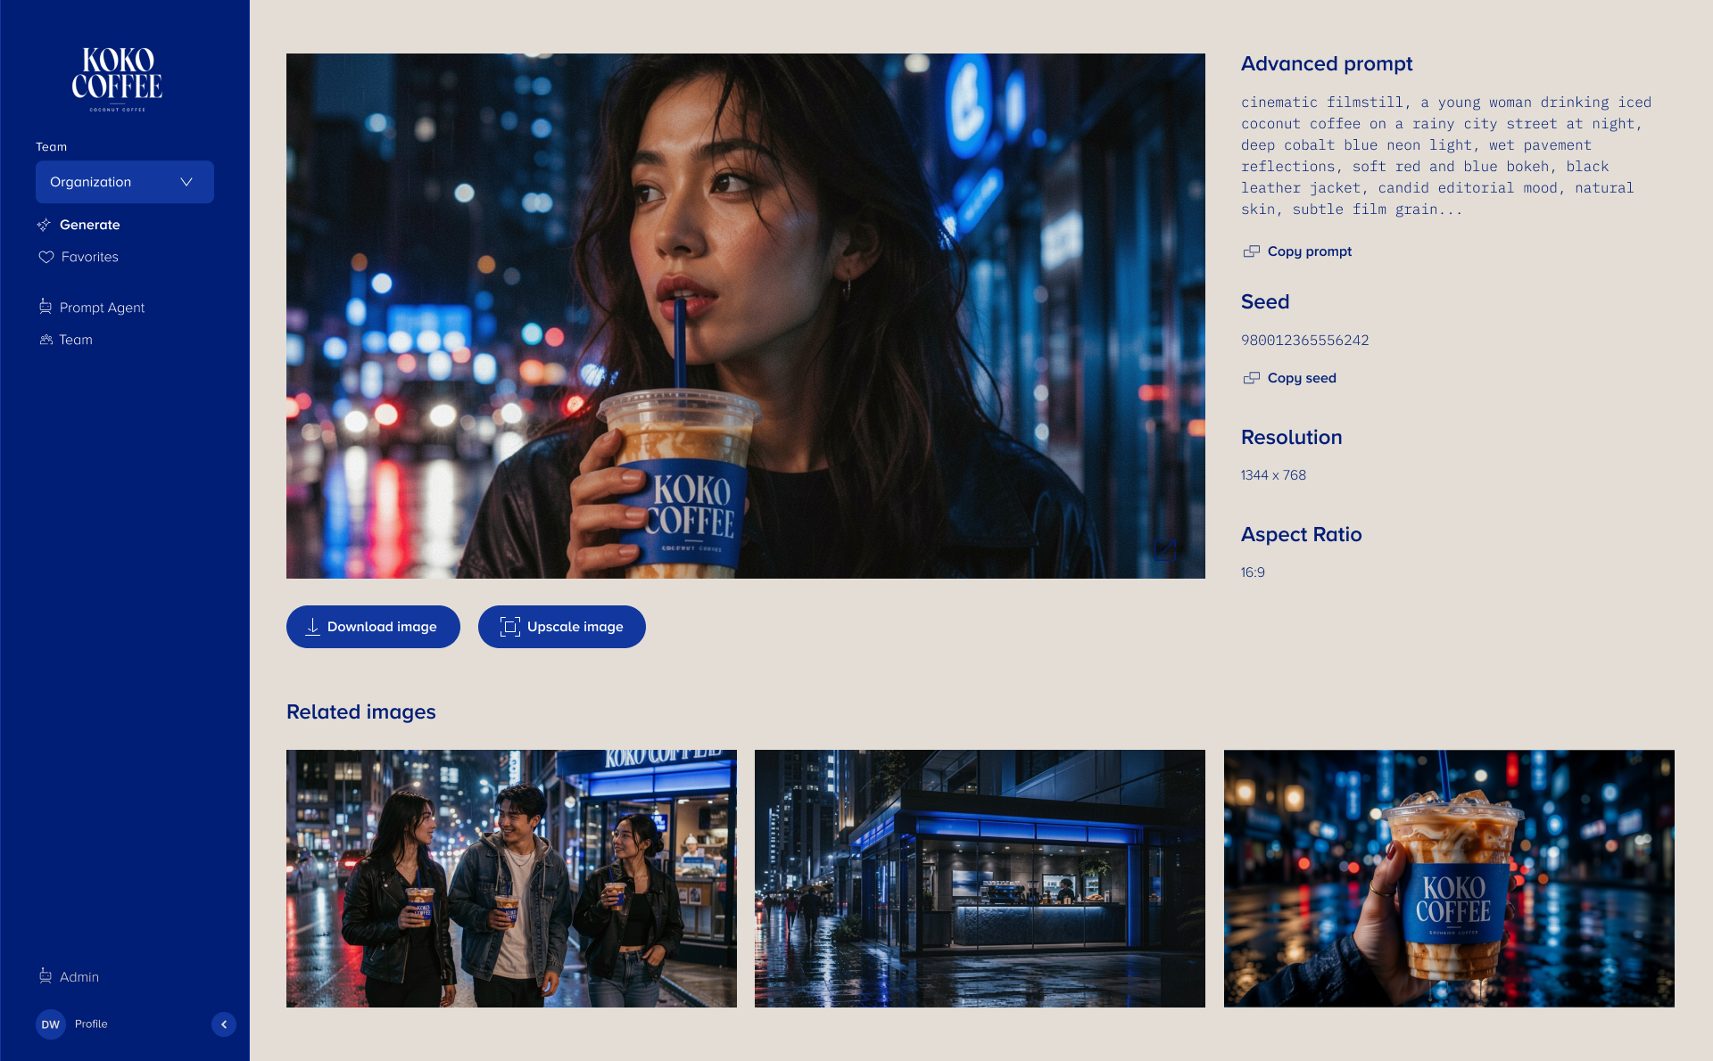Open related image of three friends walking
Screen dimensions: 1713x1061
click(x=511, y=878)
